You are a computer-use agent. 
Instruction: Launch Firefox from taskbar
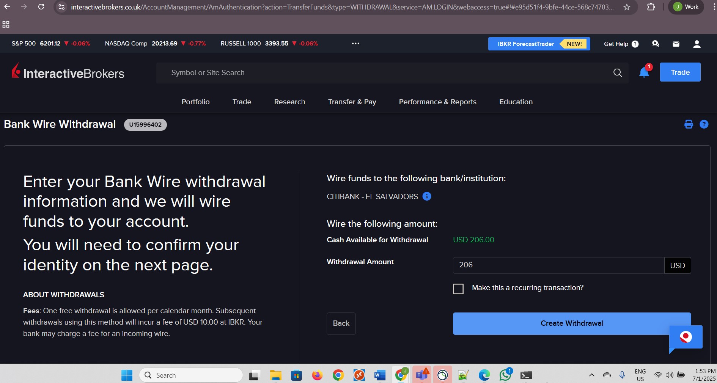pos(317,375)
